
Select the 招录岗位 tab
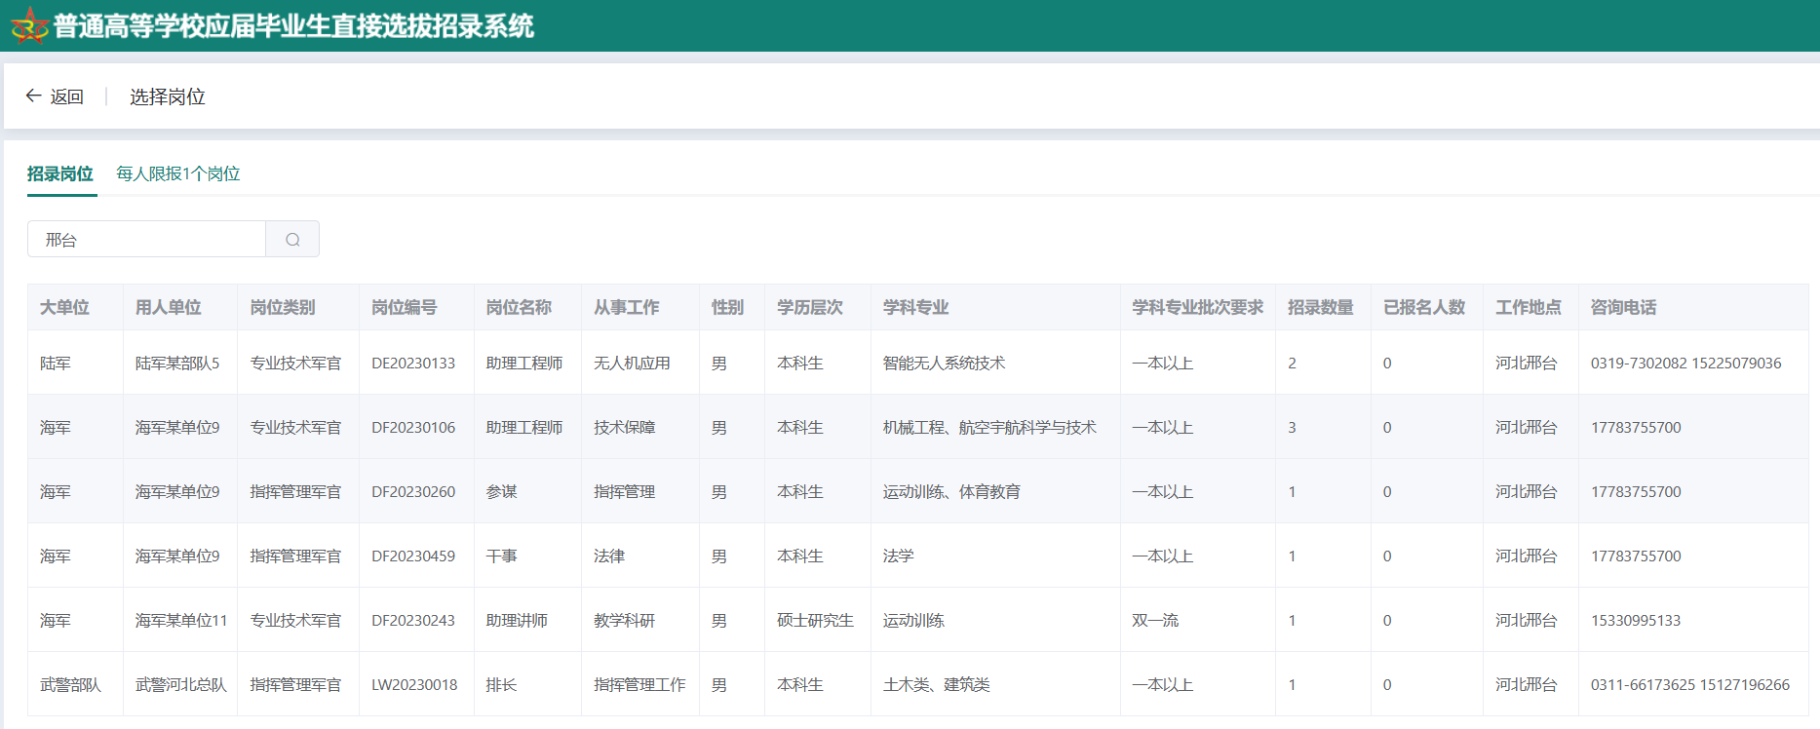(x=60, y=173)
